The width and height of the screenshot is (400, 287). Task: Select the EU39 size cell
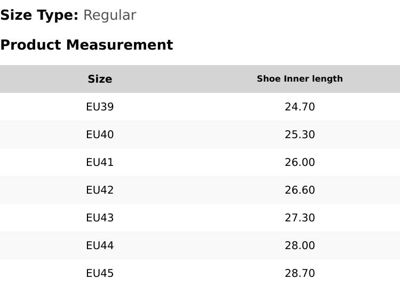(100, 107)
